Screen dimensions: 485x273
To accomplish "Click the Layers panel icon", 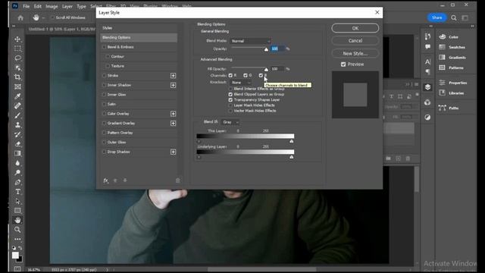I will click(x=427, y=87).
